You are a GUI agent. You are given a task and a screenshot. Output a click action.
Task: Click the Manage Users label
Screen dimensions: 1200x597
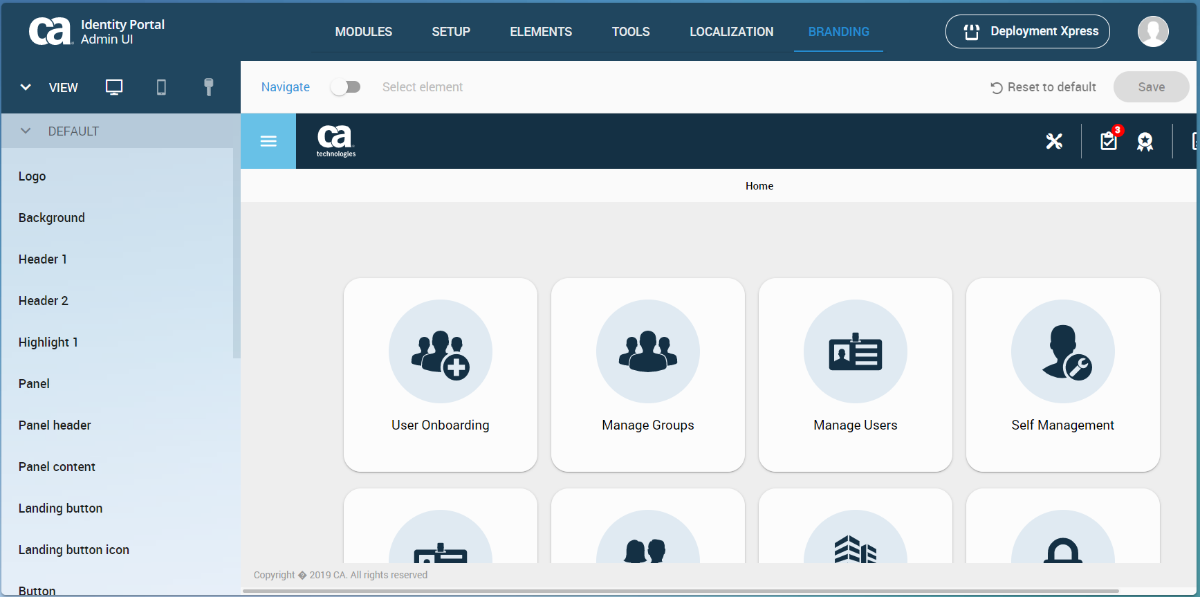pos(856,425)
